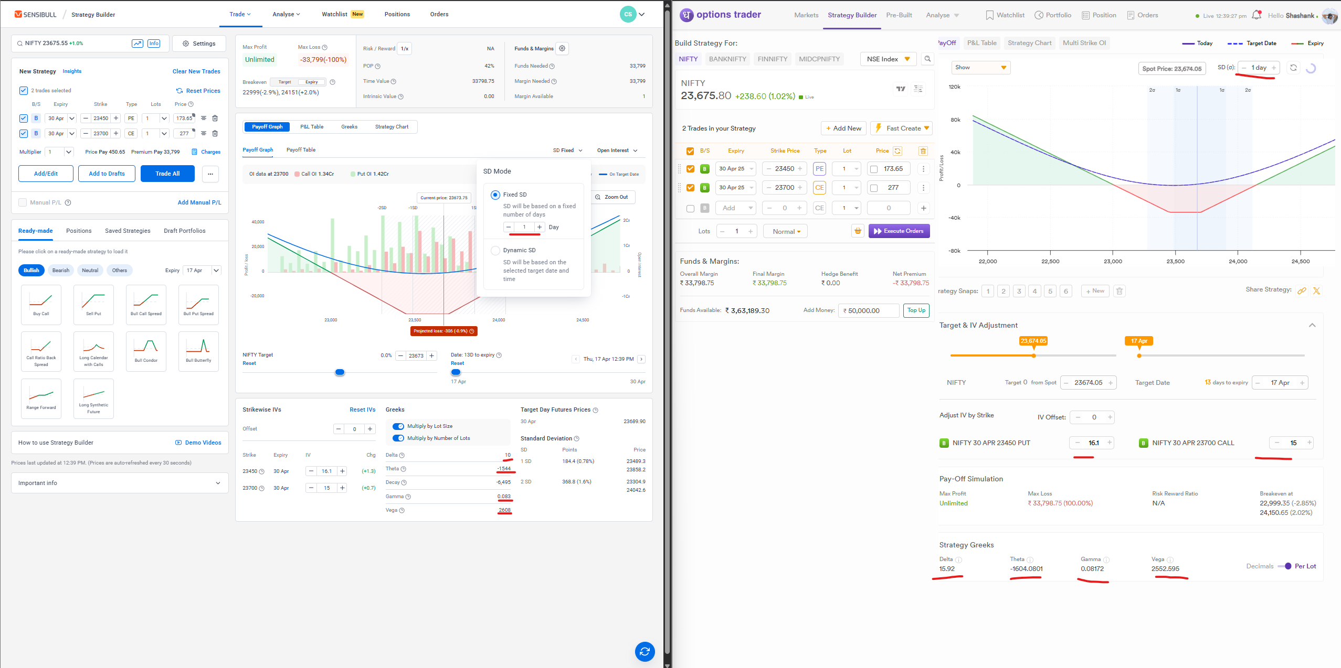
Task: Toggle Multiply by Lot Size switch
Action: coord(398,426)
